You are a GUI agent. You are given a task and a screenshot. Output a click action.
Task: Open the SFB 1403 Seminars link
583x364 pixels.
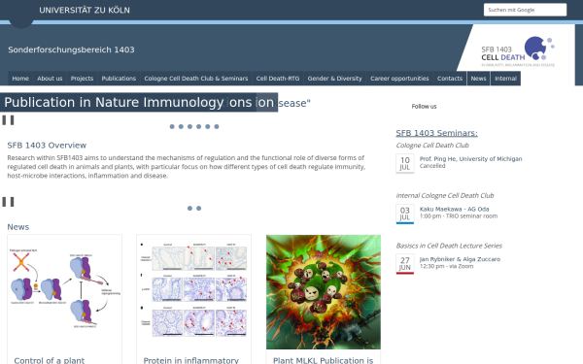(436, 133)
